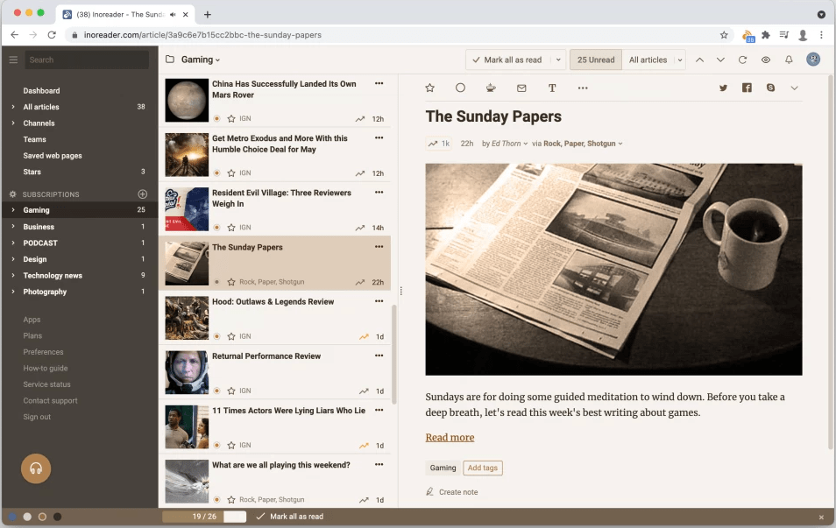Add a new subscription with plus icon
836x528 pixels.
(142, 194)
